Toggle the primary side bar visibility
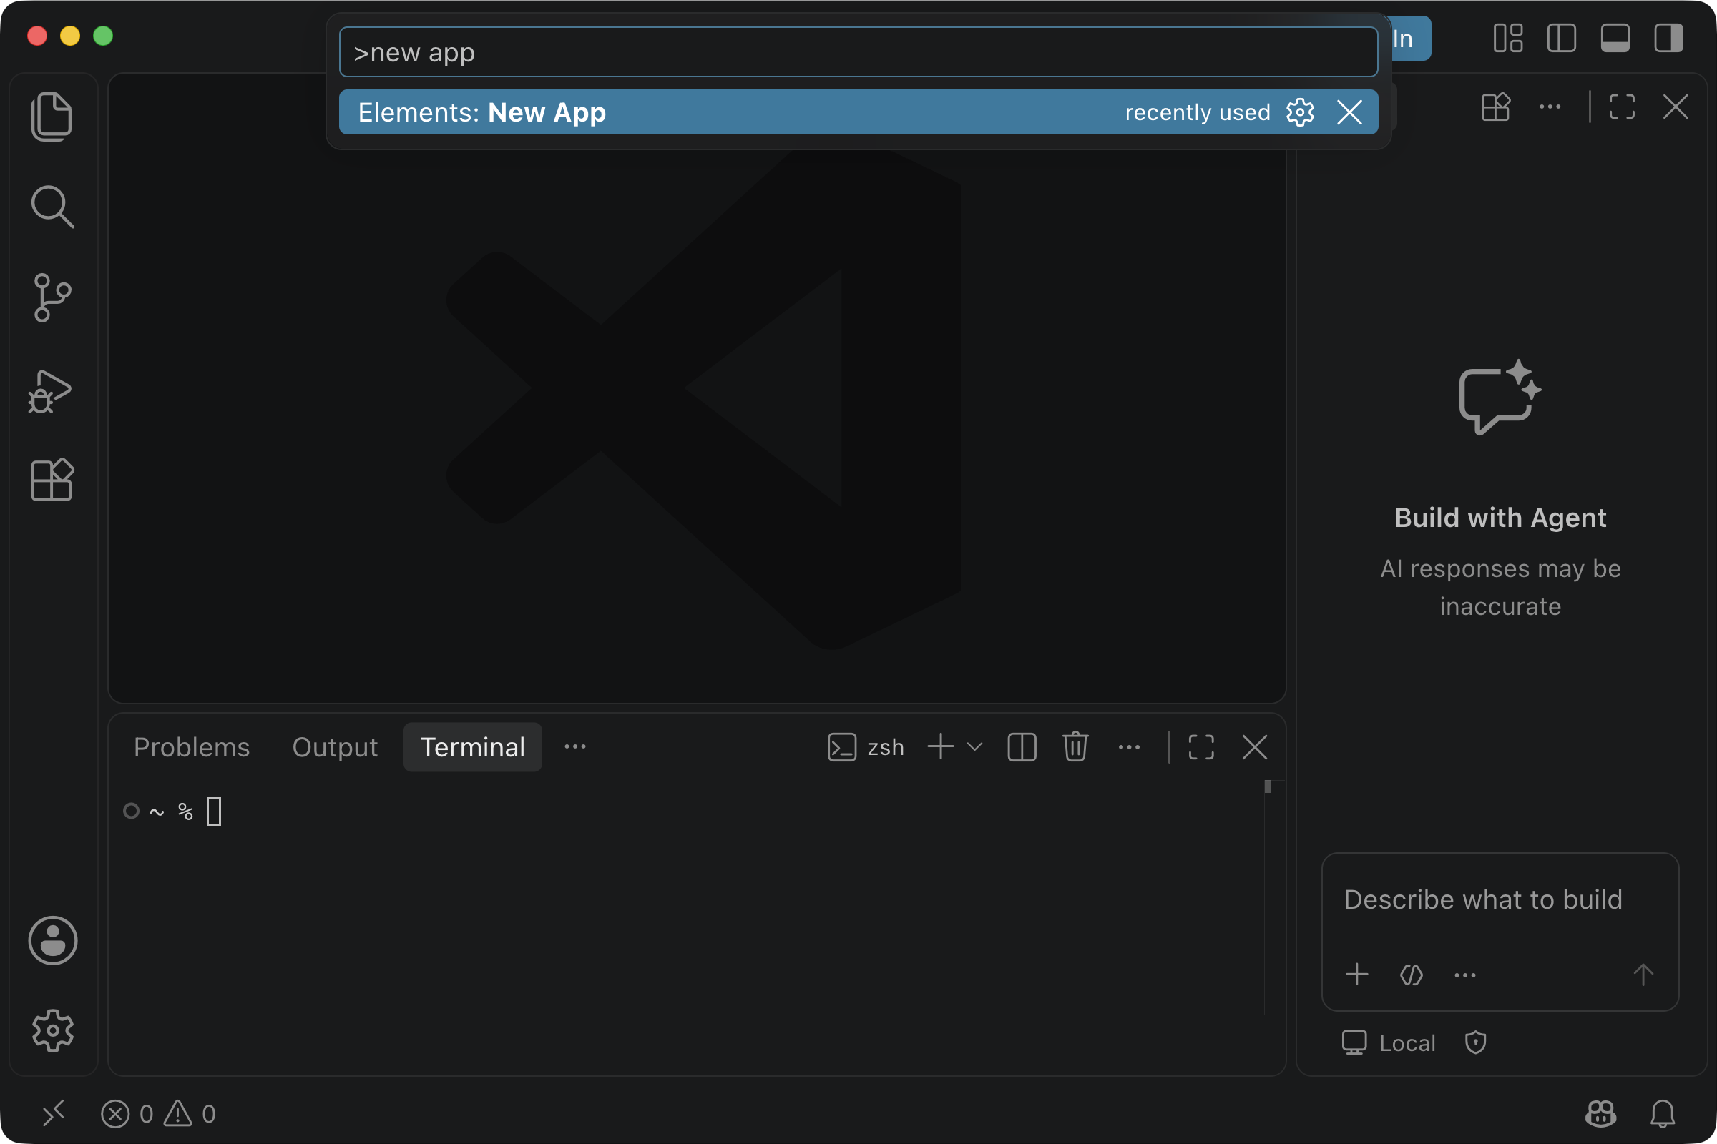 pyautogui.click(x=1561, y=38)
